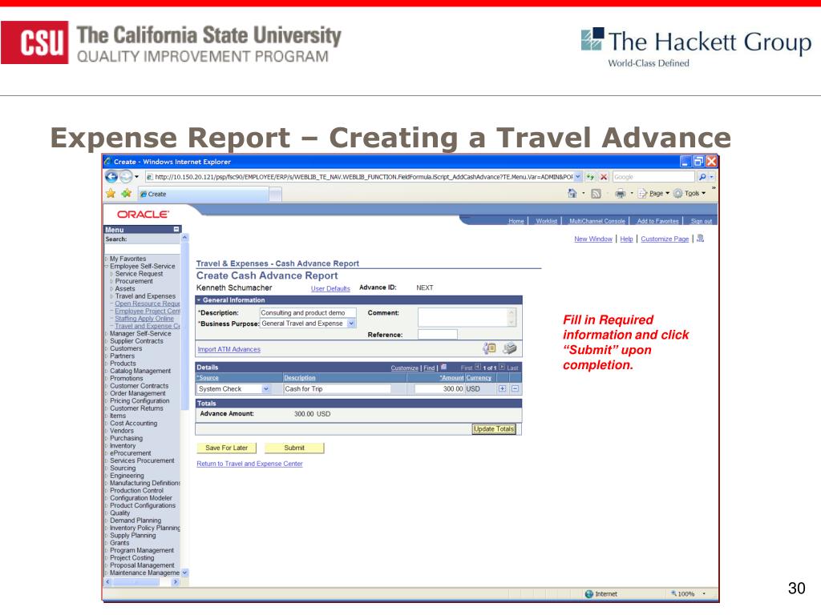Open the recent pages dropdown arrow
The width and height of the screenshot is (821, 615).
(x=136, y=177)
